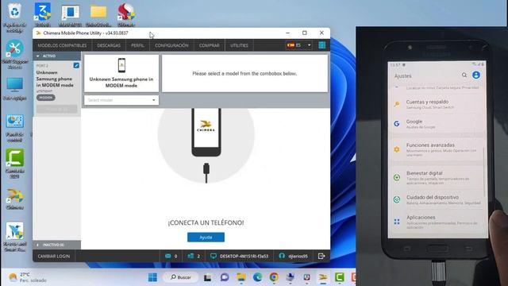
Task: Open the Windows Start menu
Action: (152, 277)
